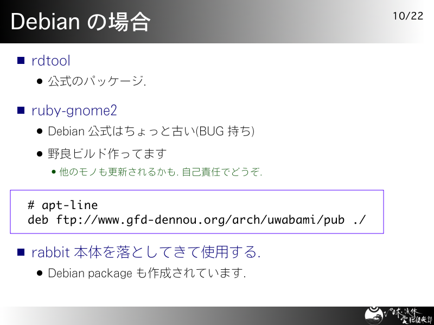Click the square bullet before rabbit 本体

point(21,252)
